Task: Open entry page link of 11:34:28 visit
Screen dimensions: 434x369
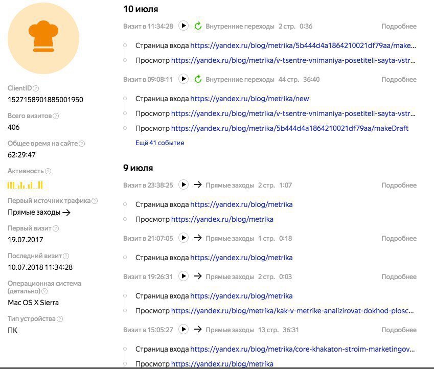Action: pyautogui.click(x=303, y=45)
